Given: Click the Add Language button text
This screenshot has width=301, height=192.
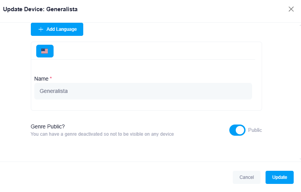Looking at the screenshot, I should click(61, 29).
